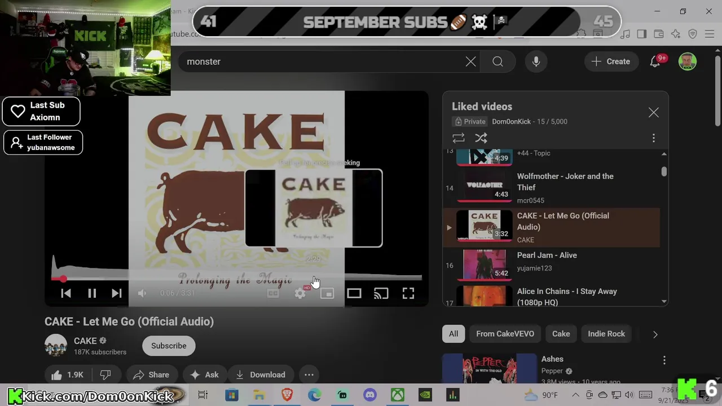Open the account avatar menu
722x406 pixels.
(x=687, y=61)
